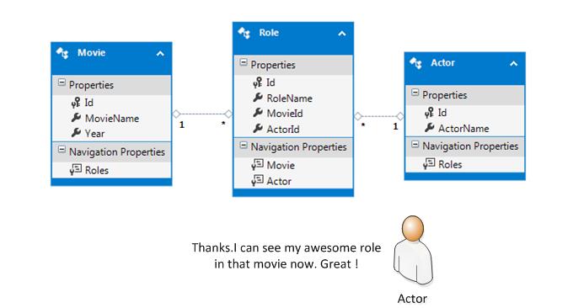Collapse the Actor entity with its chevron
The image size is (573, 308).
click(x=513, y=63)
